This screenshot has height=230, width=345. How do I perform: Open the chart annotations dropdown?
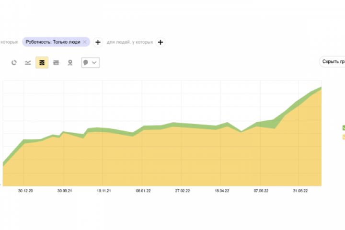click(x=91, y=63)
